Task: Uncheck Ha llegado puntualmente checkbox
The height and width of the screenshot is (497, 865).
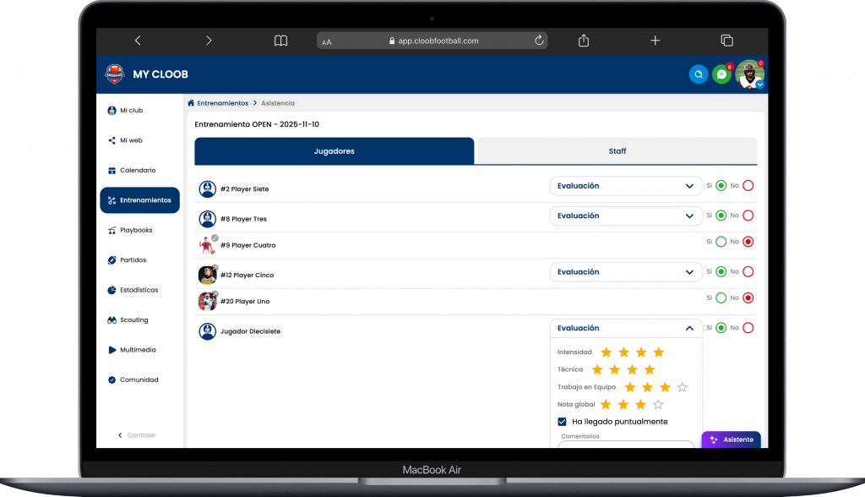Action: tap(563, 421)
